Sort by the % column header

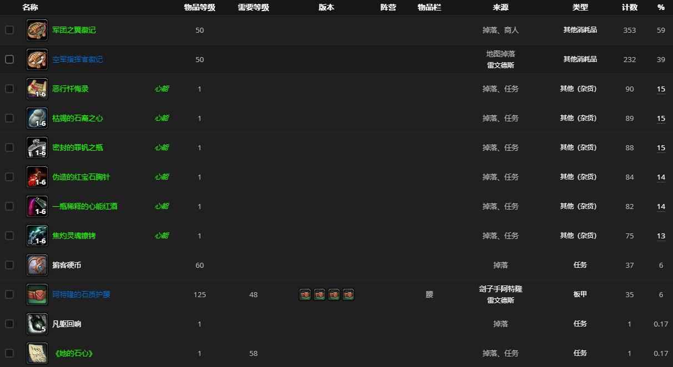pyautogui.click(x=661, y=8)
